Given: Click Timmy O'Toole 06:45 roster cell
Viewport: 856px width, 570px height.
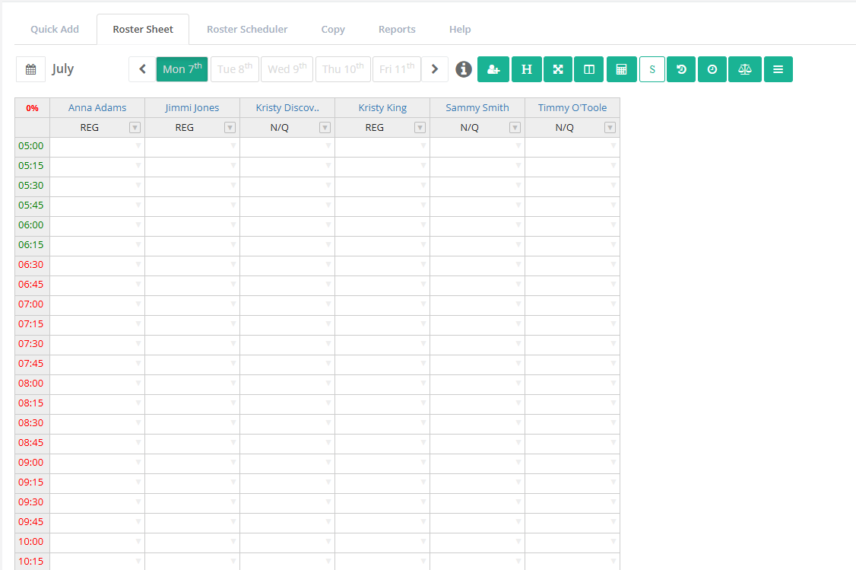Looking at the screenshot, I should tap(572, 285).
